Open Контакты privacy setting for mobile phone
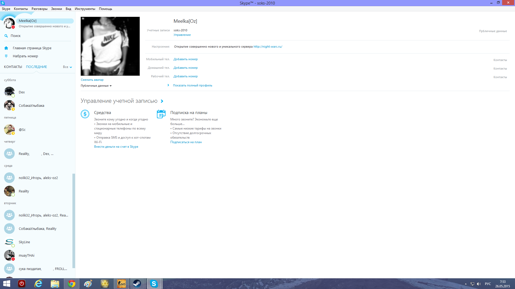515x289 pixels. pos(500,60)
